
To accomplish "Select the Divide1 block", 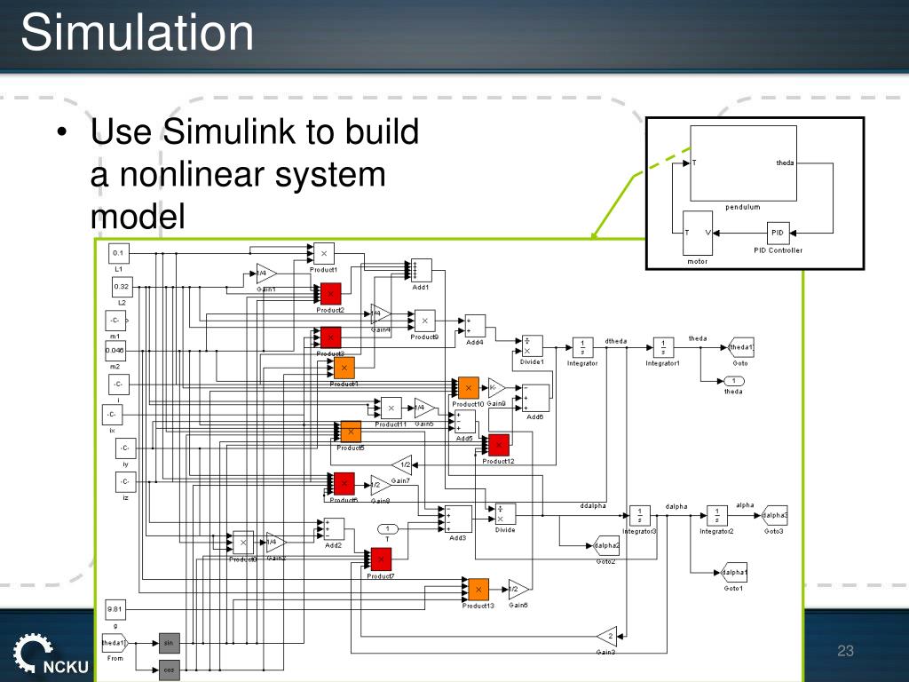I will click(x=532, y=346).
